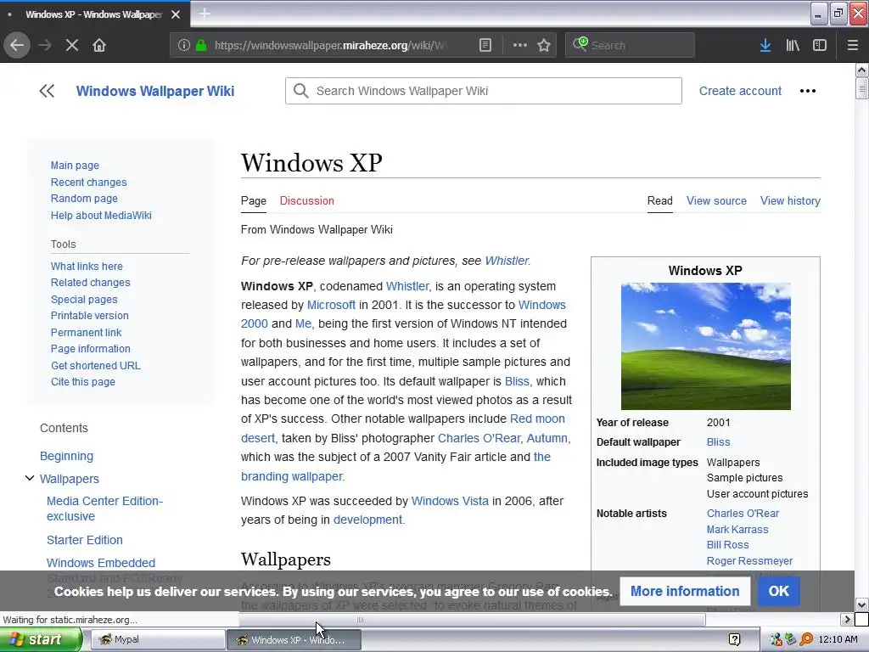The image size is (869, 652).
Task: Go back with the browser back arrow
Action: tap(17, 46)
